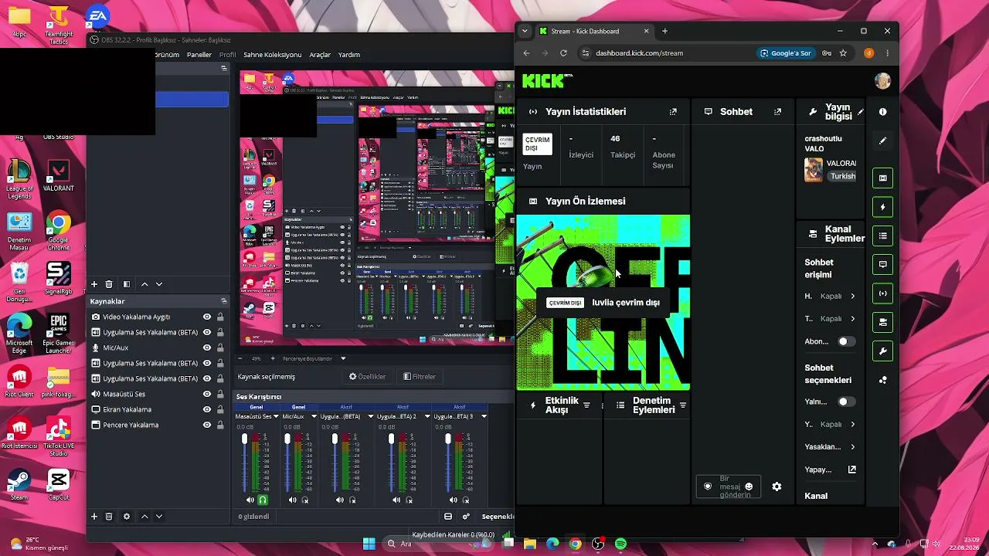Open Mic/Aux channel dropdown in mixer
The width and height of the screenshot is (989, 556).
pos(314,416)
